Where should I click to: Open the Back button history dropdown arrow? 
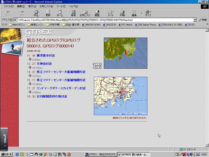pyautogui.click(x=15, y=13)
